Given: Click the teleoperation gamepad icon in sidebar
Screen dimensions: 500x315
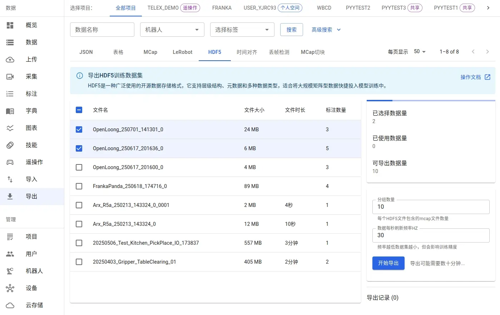Looking at the screenshot, I should point(10,162).
